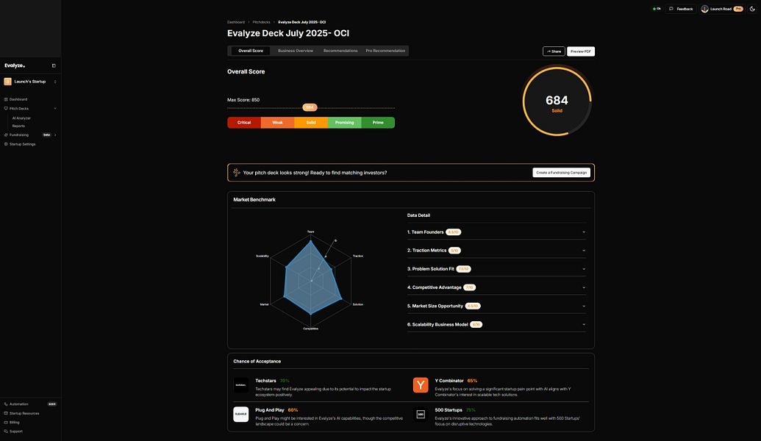Expand Market Size Opportunity row chevron
Viewport: 761px width, 441px height.
(583, 306)
